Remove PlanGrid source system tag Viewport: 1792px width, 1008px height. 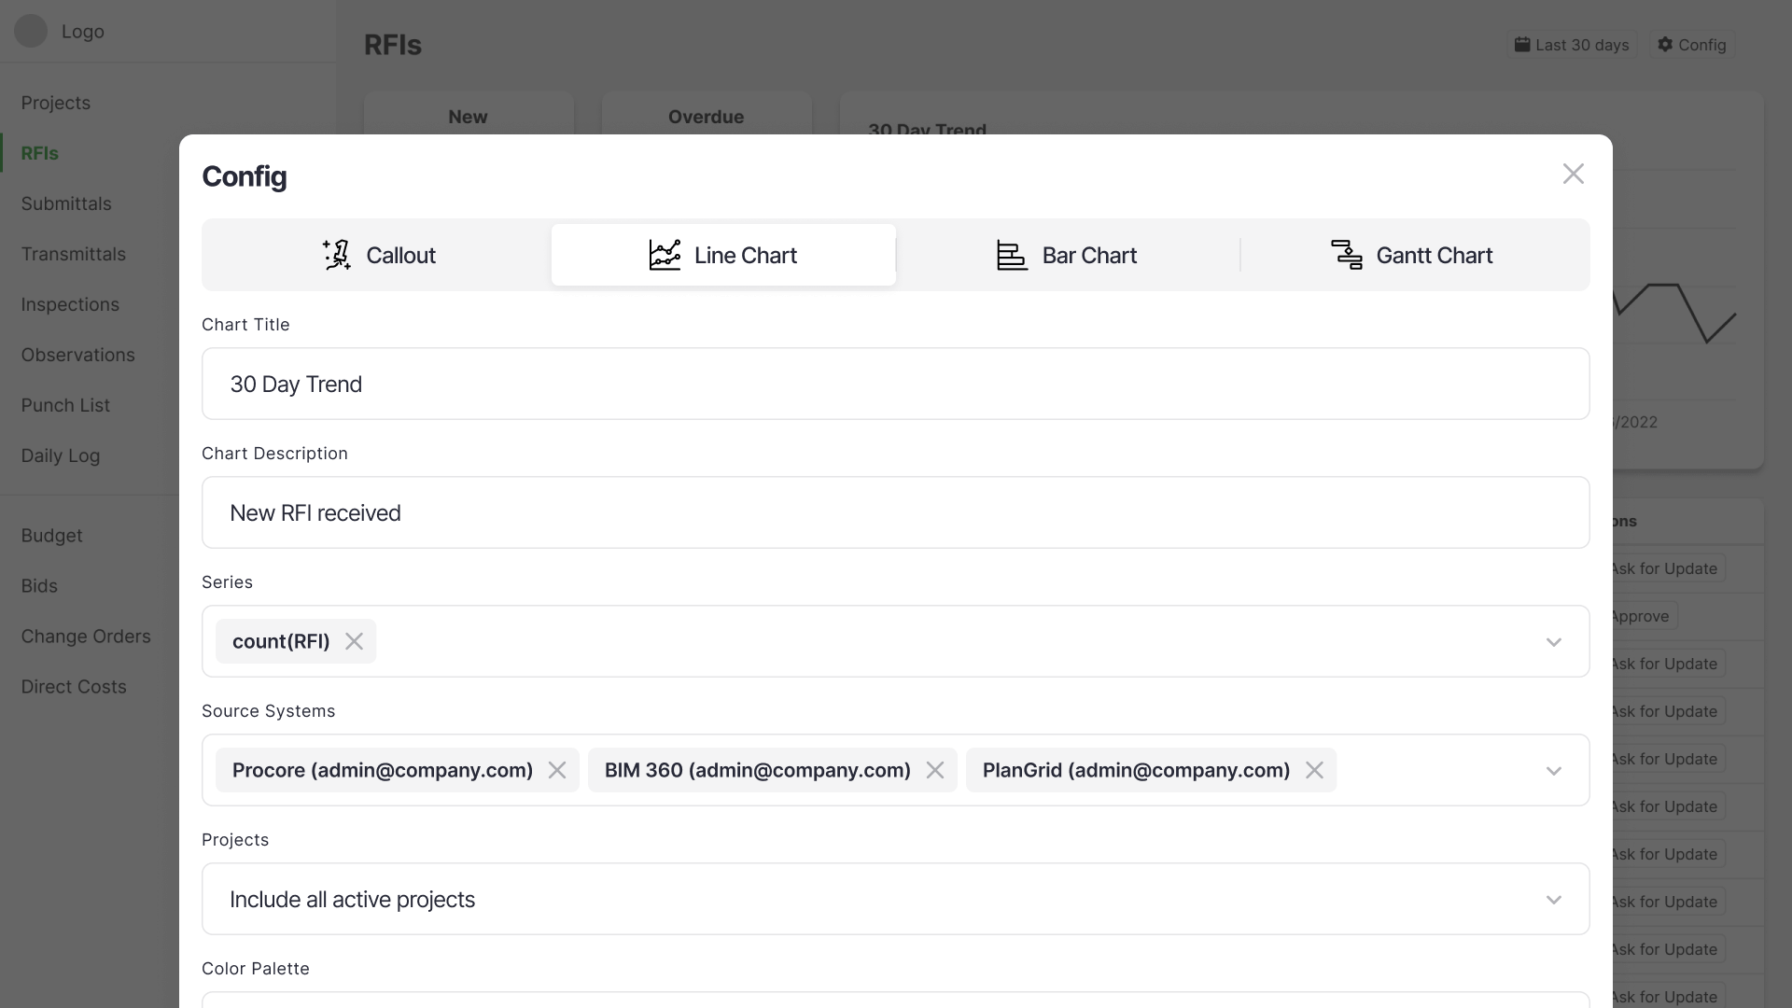pyautogui.click(x=1313, y=769)
